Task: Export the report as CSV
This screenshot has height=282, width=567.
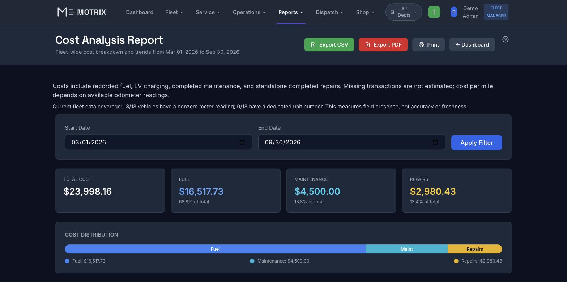Action: click(x=329, y=45)
